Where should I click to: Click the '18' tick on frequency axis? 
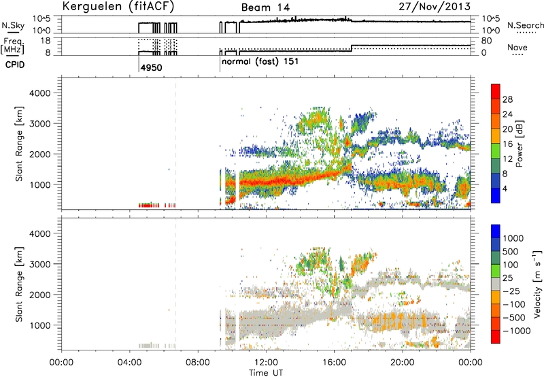[46, 41]
